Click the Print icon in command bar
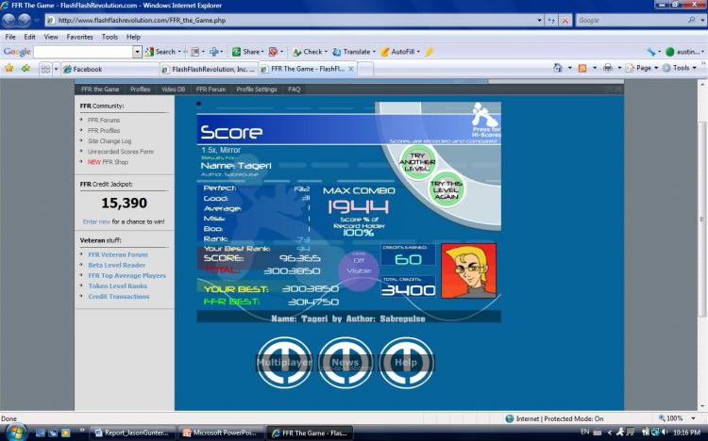This screenshot has width=708, height=441. click(608, 68)
